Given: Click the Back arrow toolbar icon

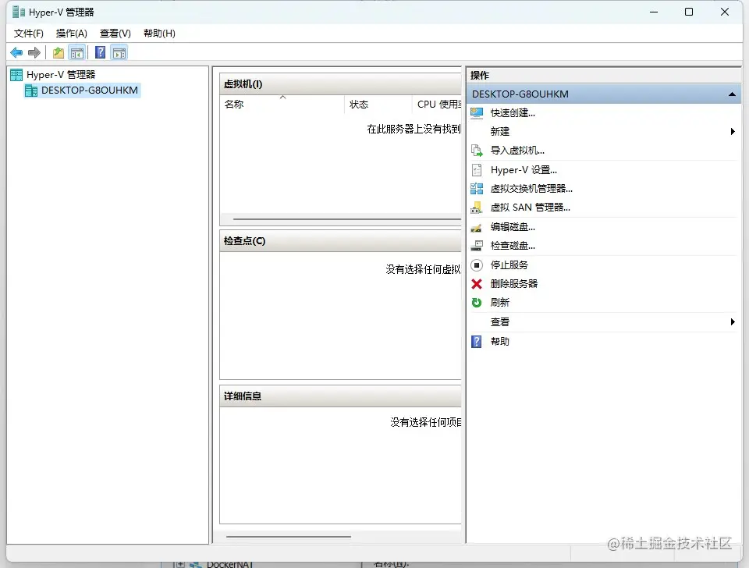Looking at the screenshot, I should point(16,52).
